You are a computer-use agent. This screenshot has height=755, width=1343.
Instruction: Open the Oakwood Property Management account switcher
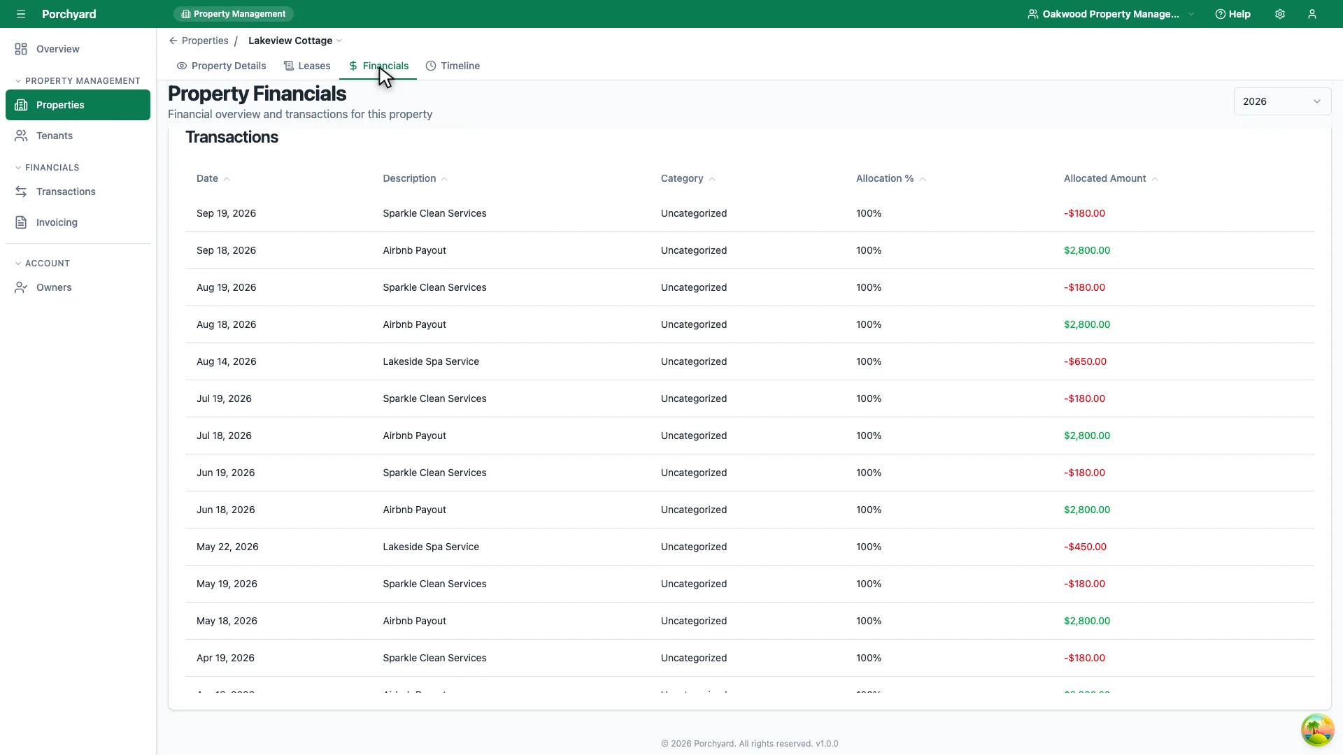click(x=1111, y=14)
